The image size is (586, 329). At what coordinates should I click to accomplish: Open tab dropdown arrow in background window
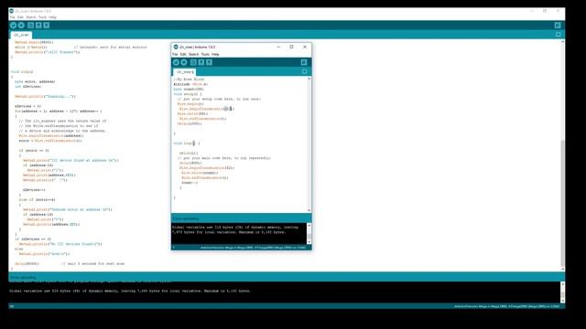(x=559, y=35)
